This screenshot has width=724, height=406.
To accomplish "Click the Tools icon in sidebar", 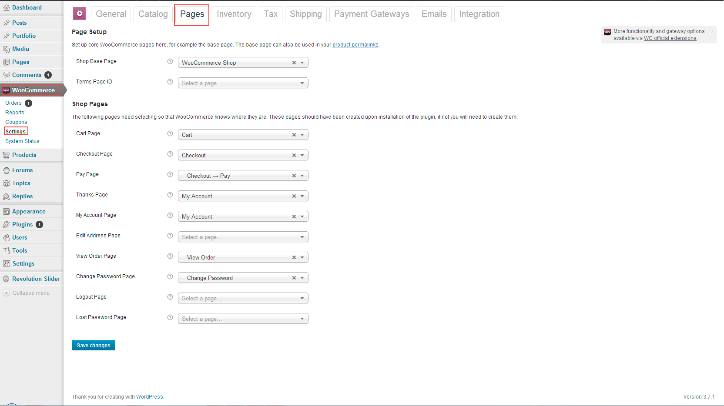I will pyautogui.click(x=7, y=250).
